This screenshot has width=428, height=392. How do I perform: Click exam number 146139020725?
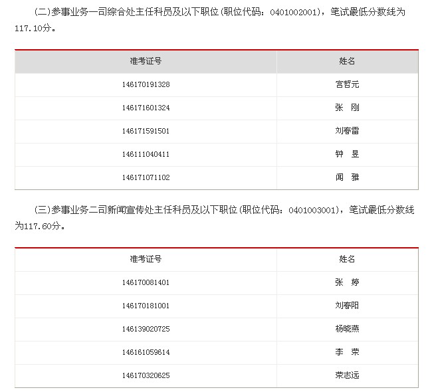coord(146,329)
